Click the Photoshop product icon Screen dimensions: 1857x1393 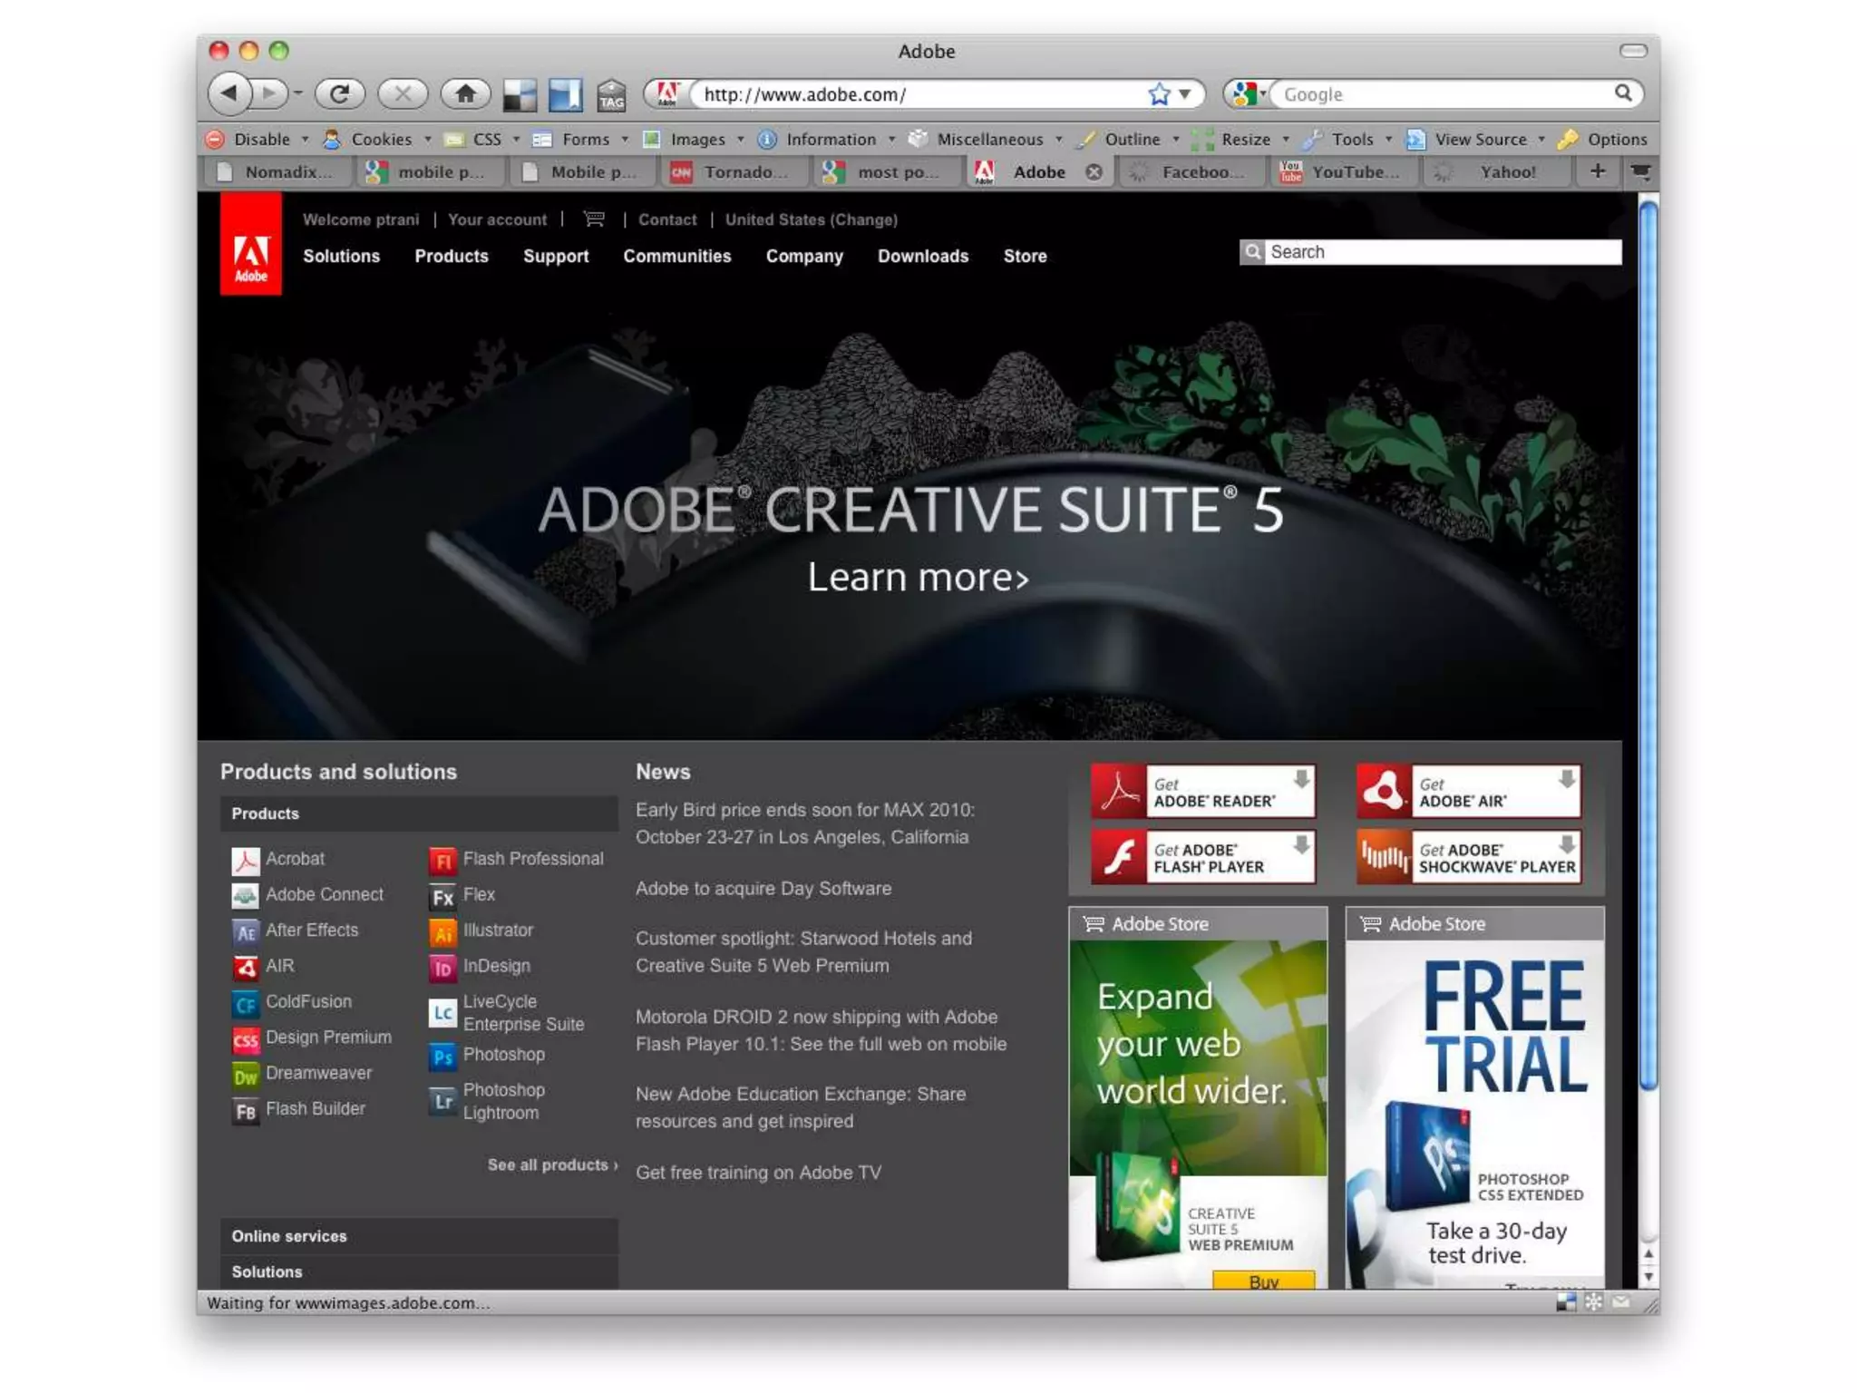click(442, 1057)
